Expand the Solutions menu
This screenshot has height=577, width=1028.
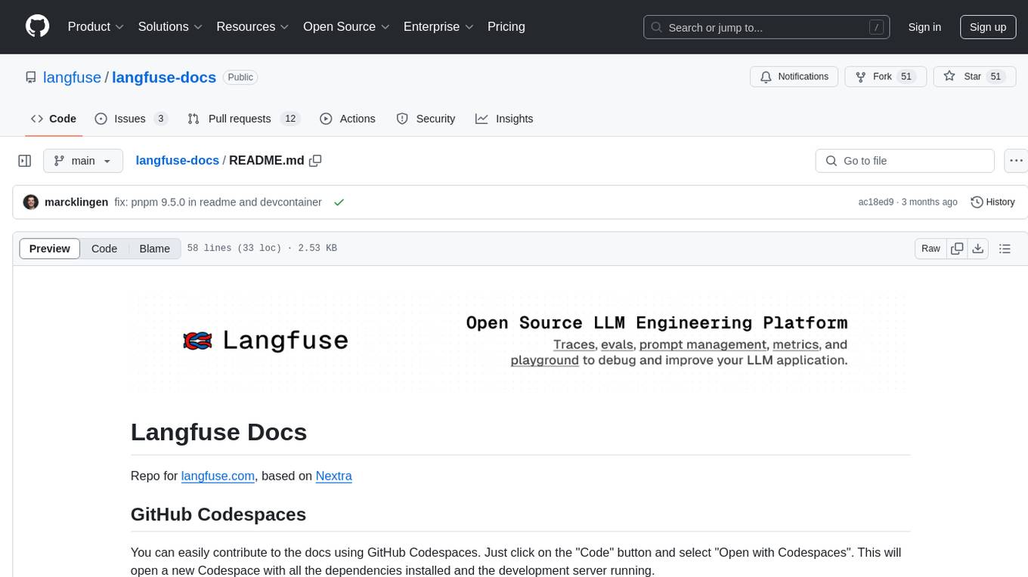coord(170,26)
